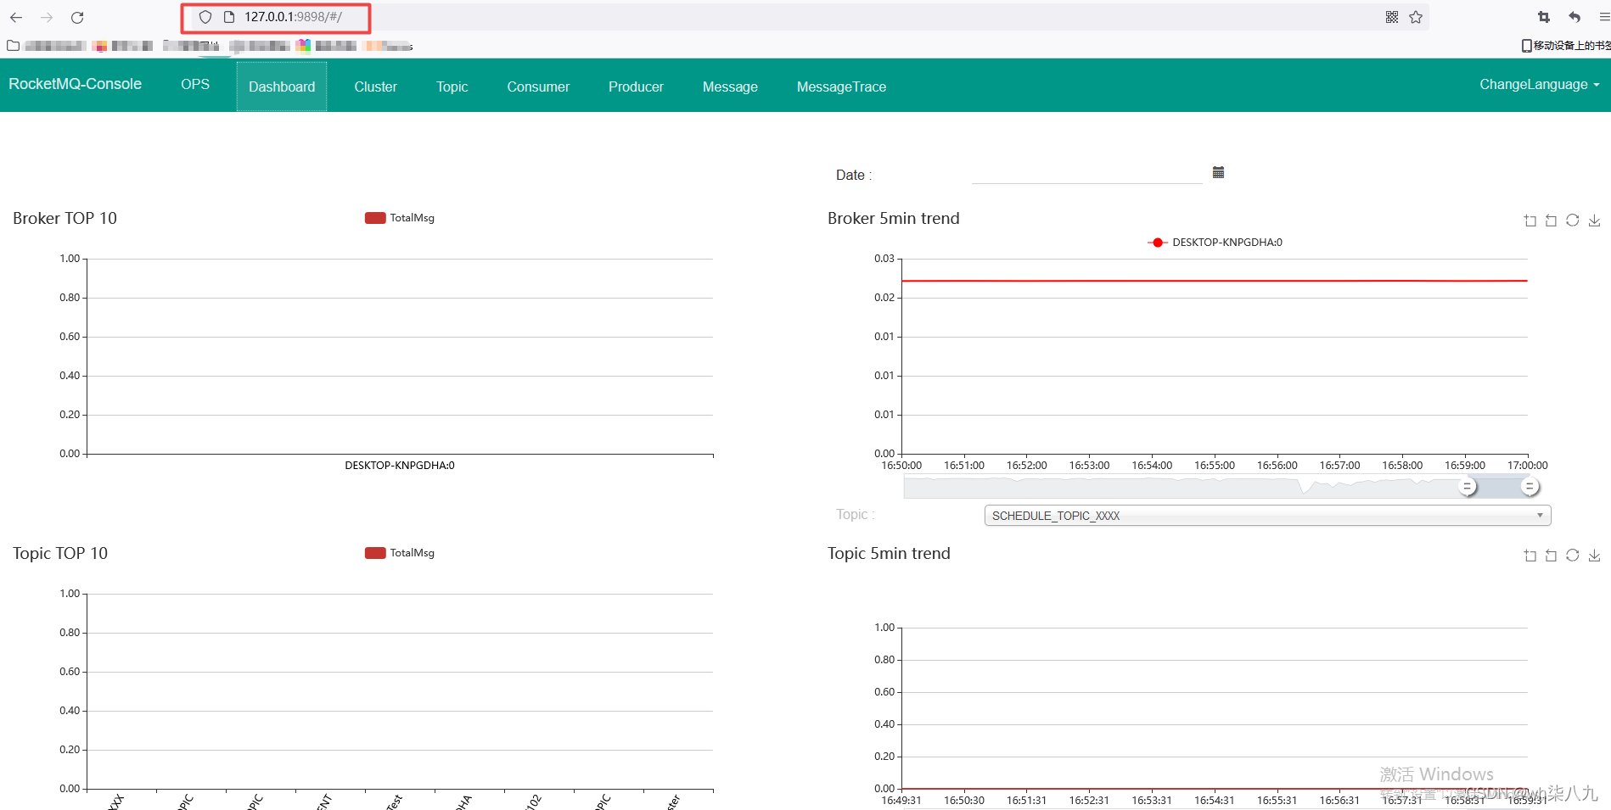Open the mobile device bookmarks folder
1611x810 pixels.
(x=1565, y=46)
